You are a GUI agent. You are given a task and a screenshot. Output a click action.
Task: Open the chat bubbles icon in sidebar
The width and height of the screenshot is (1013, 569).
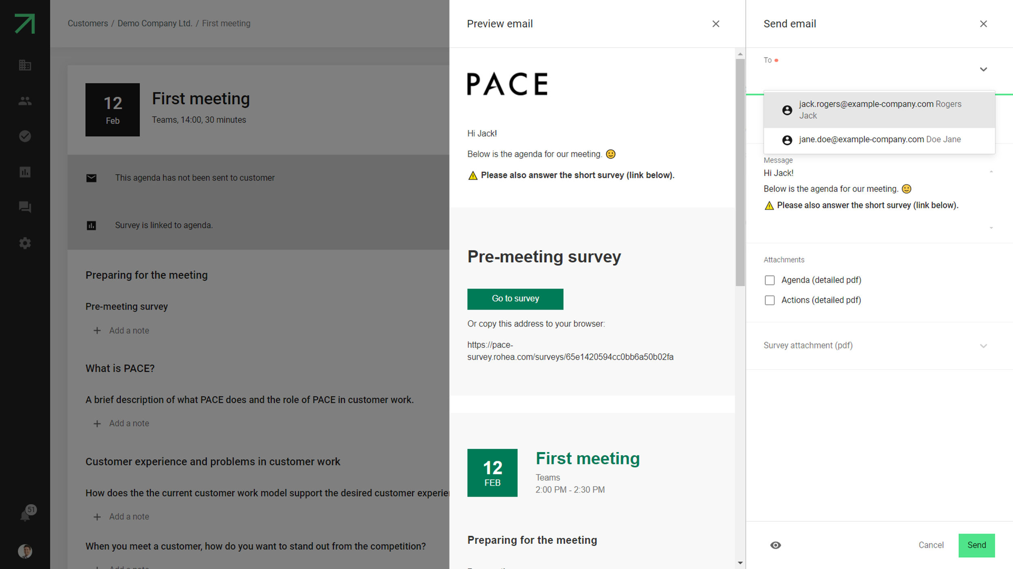tap(25, 207)
